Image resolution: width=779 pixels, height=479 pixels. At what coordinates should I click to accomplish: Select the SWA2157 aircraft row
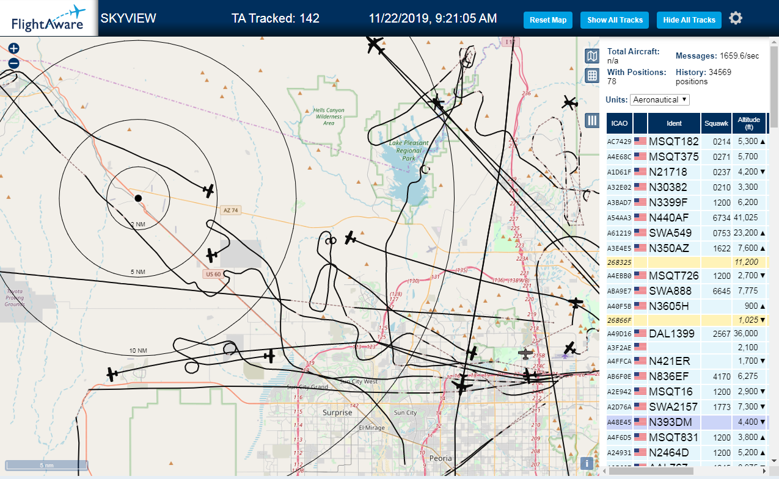point(687,406)
